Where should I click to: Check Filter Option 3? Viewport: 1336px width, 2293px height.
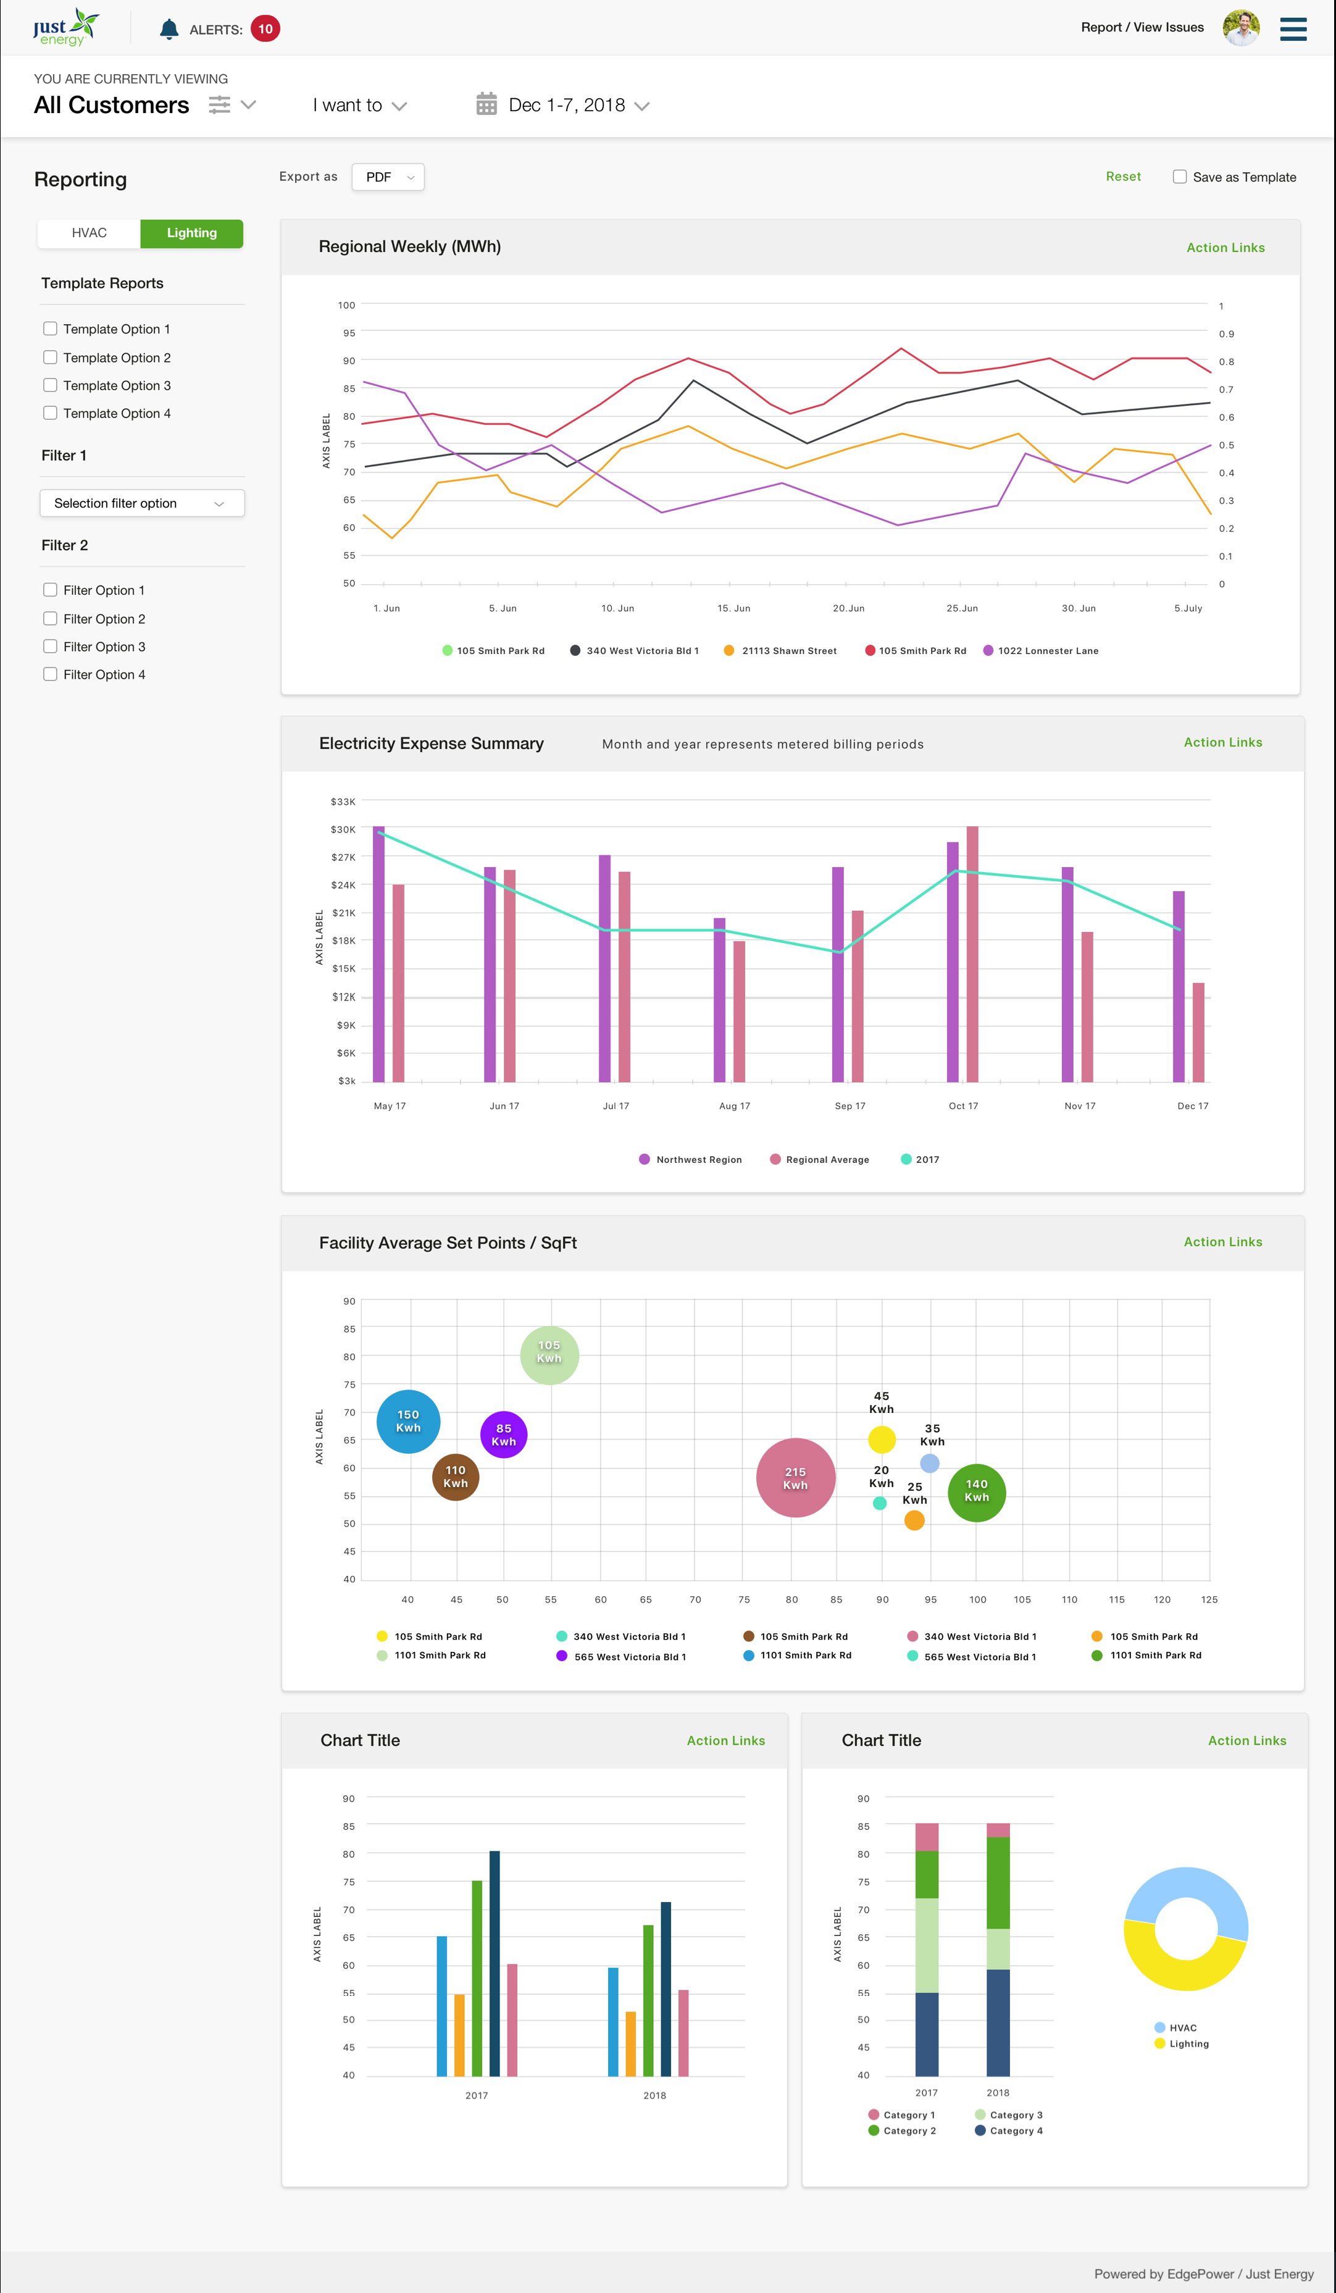coord(50,646)
